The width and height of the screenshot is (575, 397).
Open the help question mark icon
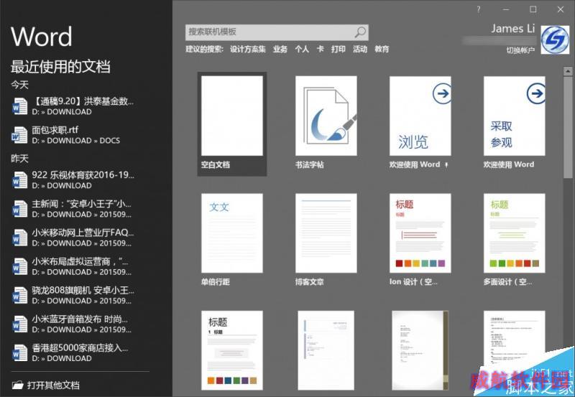[479, 10]
